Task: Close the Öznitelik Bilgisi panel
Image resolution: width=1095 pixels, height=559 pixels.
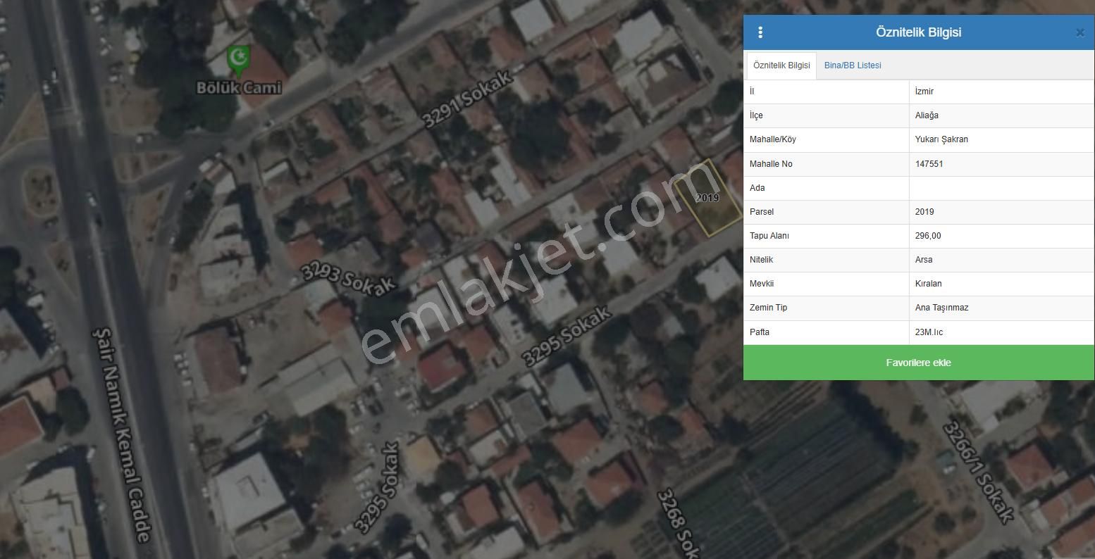Action: tap(1079, 32)
